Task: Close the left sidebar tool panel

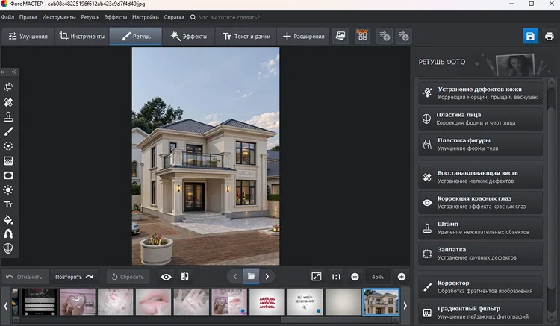Action: click(x=3, y=72)
